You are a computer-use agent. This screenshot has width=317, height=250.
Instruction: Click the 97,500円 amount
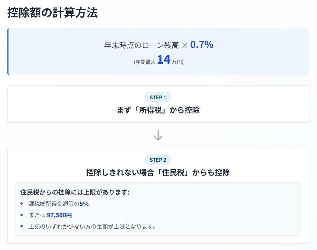pos(59,215)
